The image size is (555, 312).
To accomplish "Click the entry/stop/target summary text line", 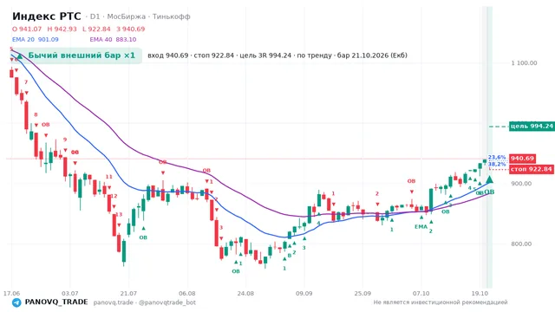I will coord(277,55).
